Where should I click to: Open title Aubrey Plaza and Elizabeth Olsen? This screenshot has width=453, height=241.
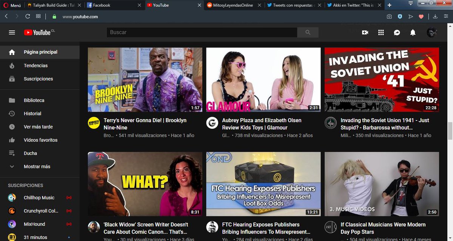262,124
